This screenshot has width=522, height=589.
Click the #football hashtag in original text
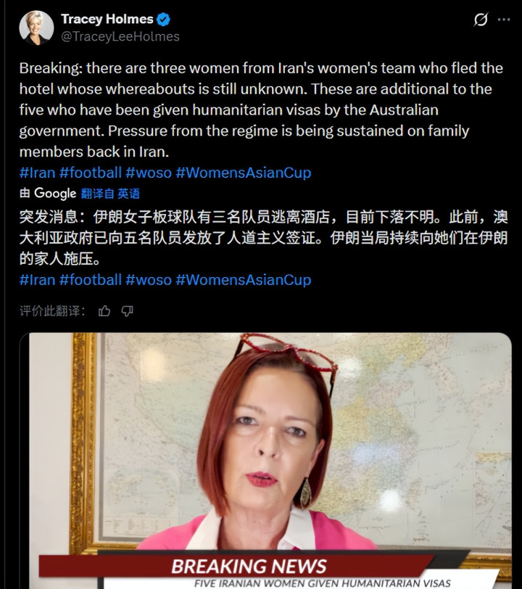click(91, 173)
